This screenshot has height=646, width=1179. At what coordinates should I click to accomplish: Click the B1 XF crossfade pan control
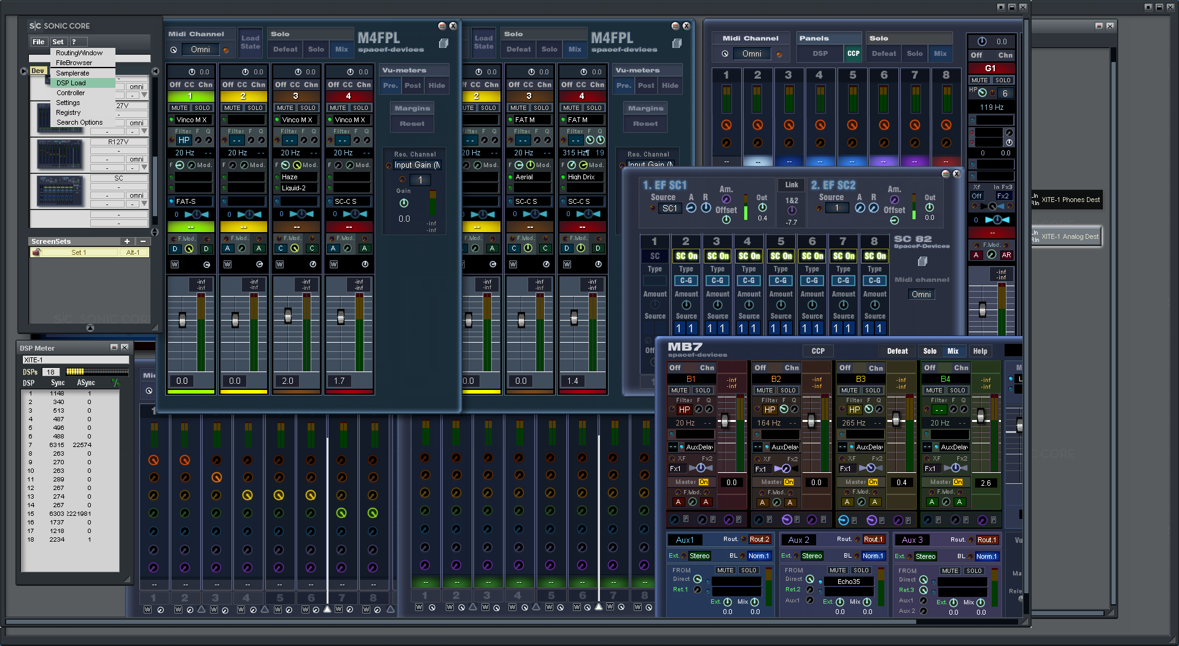coord(700,468)
